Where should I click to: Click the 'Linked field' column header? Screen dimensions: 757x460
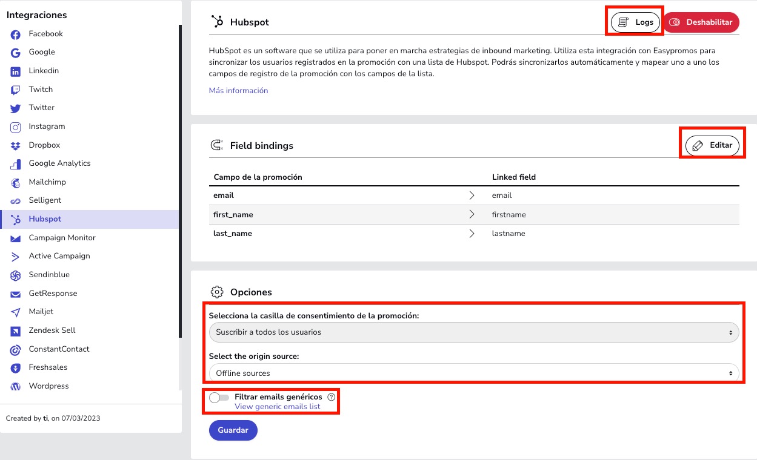[514, 177]
